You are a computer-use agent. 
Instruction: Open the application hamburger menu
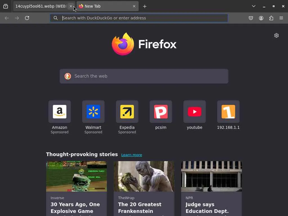tap(281, 18)
